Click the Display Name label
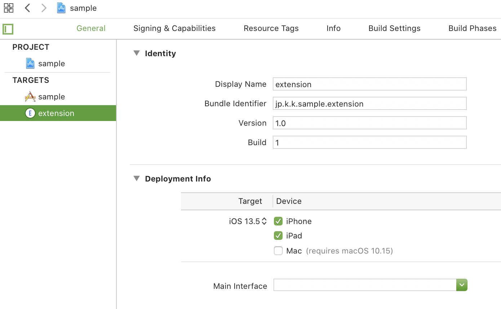Image resolution: width=501 pixels, height=309 pixels. click(x=240, y=84)
